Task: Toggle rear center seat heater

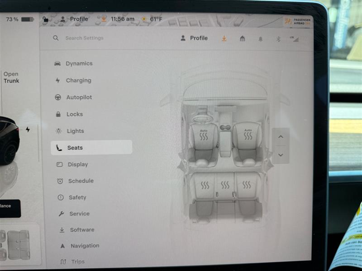Action: pyautogui.click(x=225, y=185)
